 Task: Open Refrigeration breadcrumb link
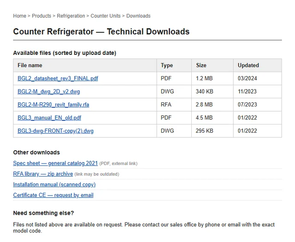coord(71,16)
